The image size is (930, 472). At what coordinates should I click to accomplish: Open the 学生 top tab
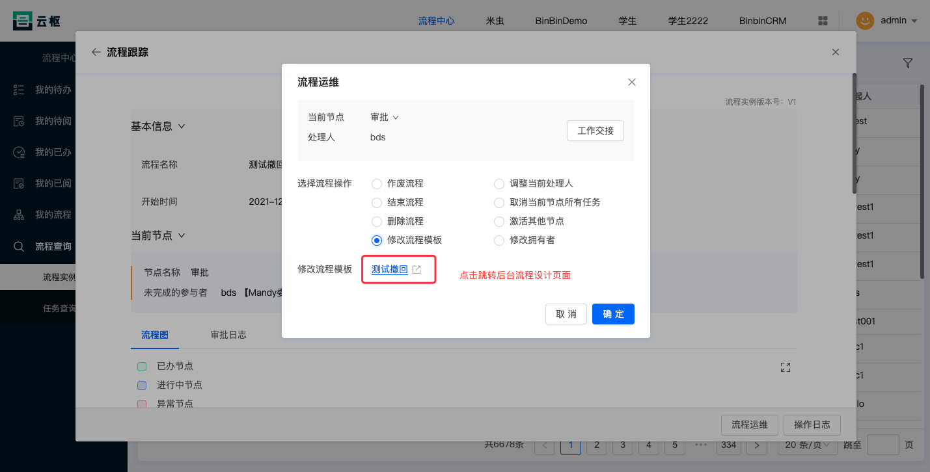(x=627, y=21)
